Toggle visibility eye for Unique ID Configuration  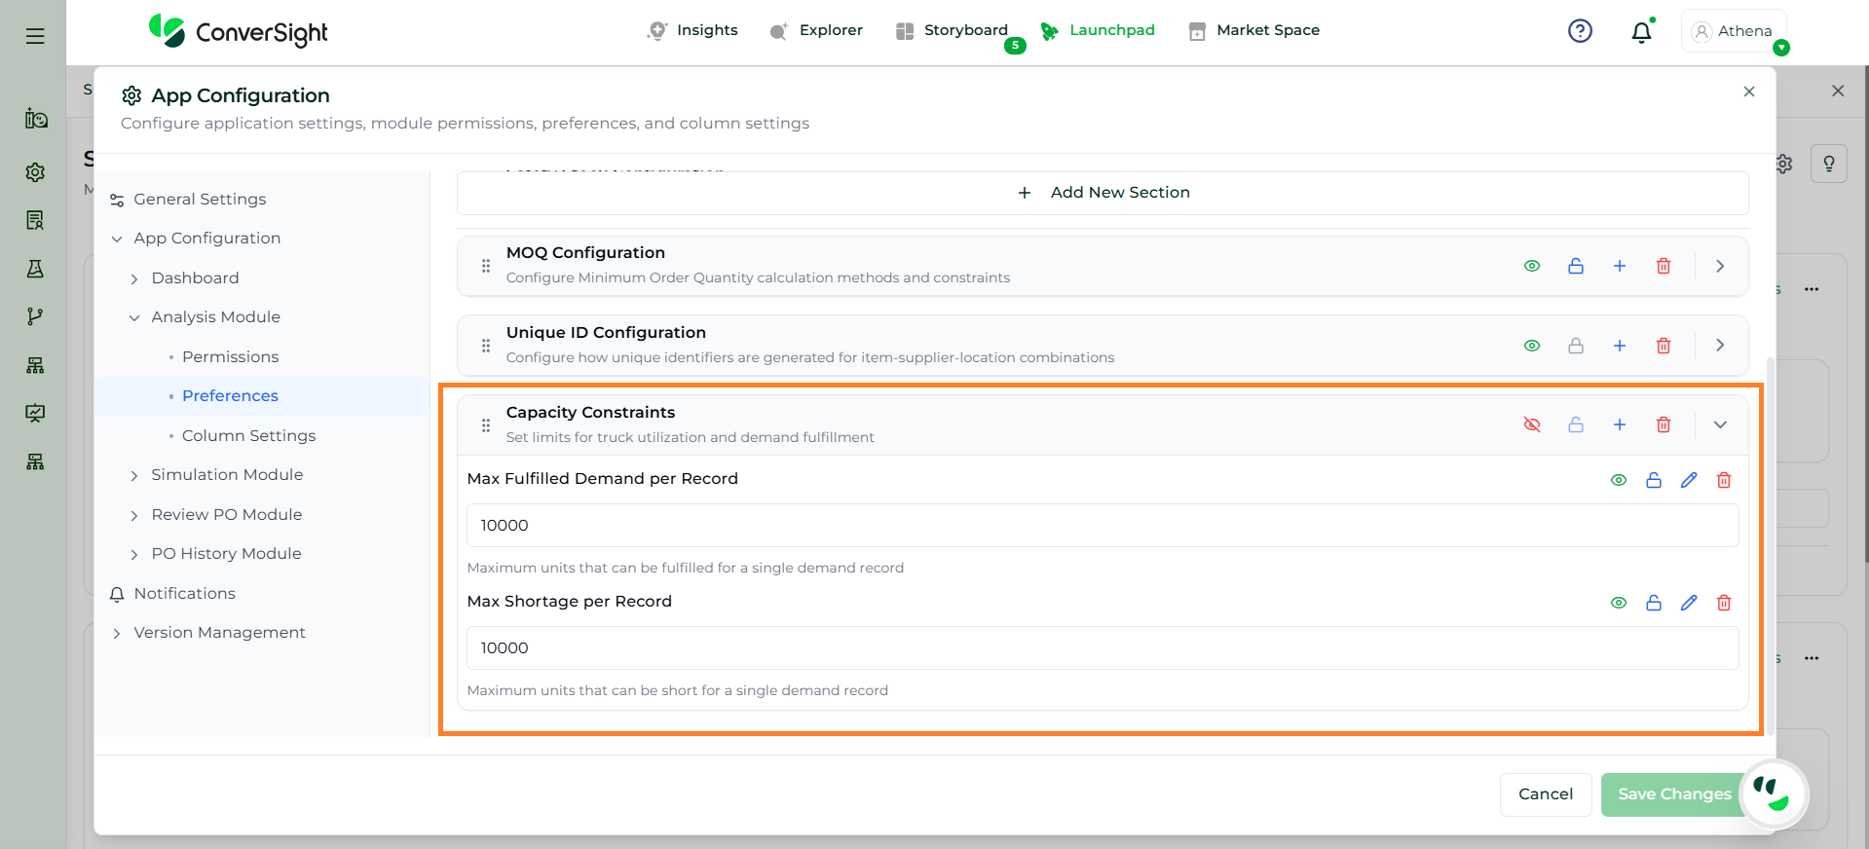[x=1532, y=346]
